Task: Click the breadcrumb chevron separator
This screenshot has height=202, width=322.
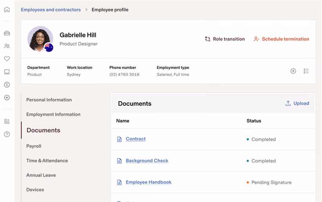Action: 86,10
